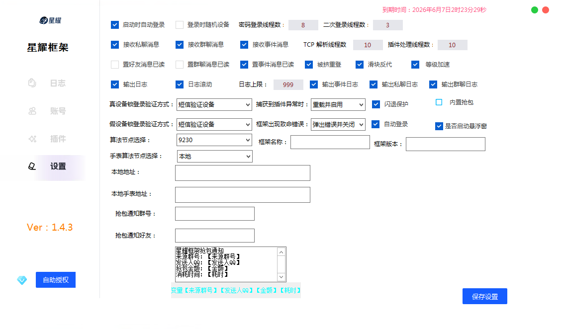Uncheck the 滑块反代 option
562x329 pixels.
[x=359, y=64]
